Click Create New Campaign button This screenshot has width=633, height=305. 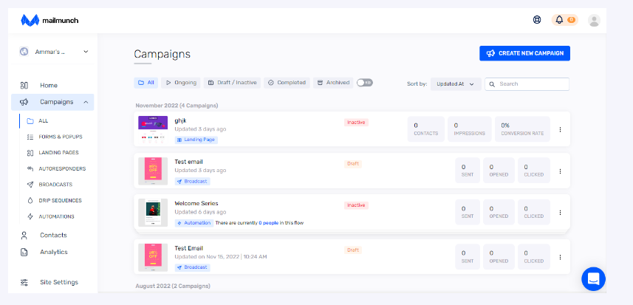point(524,53)
